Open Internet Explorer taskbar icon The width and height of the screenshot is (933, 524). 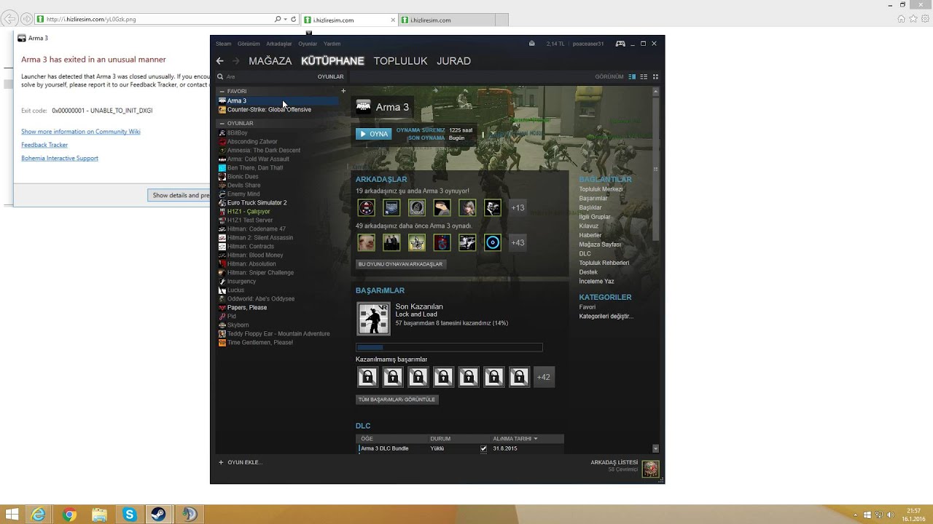(38, 515)
